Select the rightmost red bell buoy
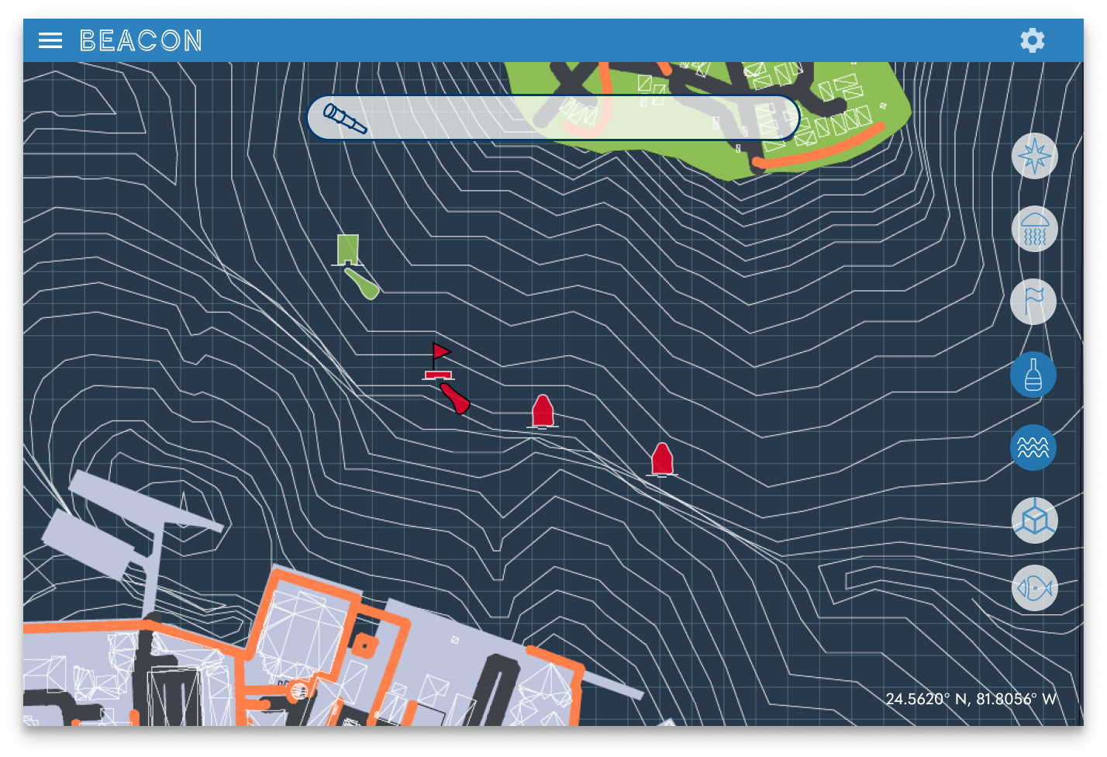The image size is (1107, 757). [661, 460]
